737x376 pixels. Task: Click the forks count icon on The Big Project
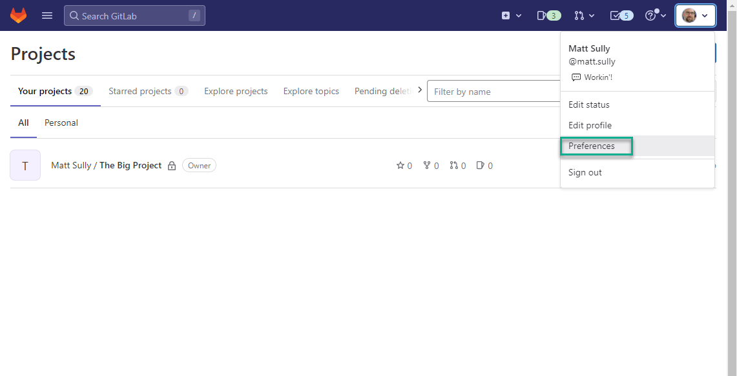[427, 166]
